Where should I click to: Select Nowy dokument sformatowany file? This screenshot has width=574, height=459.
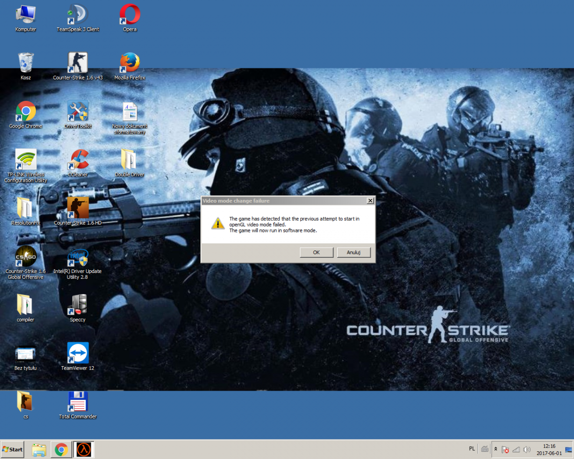tap(130, 118)
